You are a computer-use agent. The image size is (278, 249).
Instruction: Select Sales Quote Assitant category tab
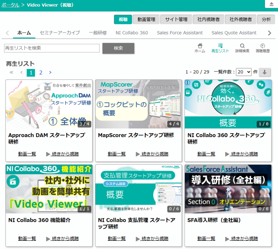tap(234, 33)
